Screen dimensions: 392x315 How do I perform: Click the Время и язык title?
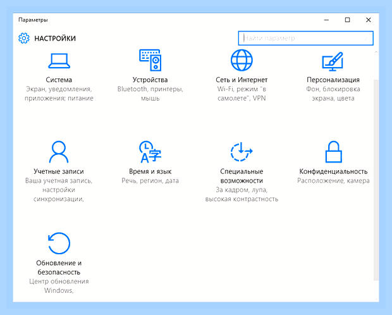pyautogui.click(x=150, y=171)
